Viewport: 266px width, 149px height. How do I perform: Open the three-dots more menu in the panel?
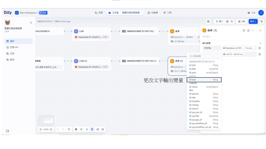tap(252, 31)
